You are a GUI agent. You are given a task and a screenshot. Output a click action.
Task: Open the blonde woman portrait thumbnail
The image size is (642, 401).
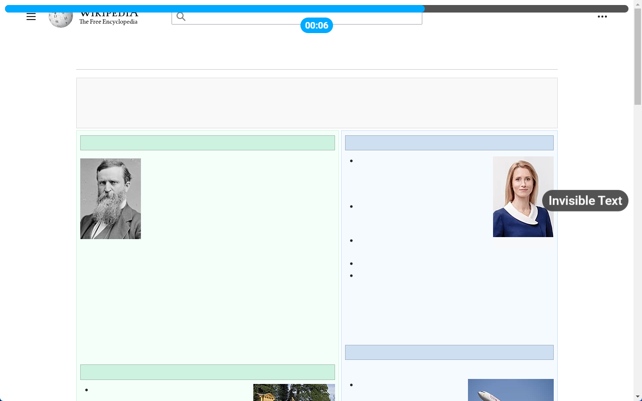tap(523, 196)
